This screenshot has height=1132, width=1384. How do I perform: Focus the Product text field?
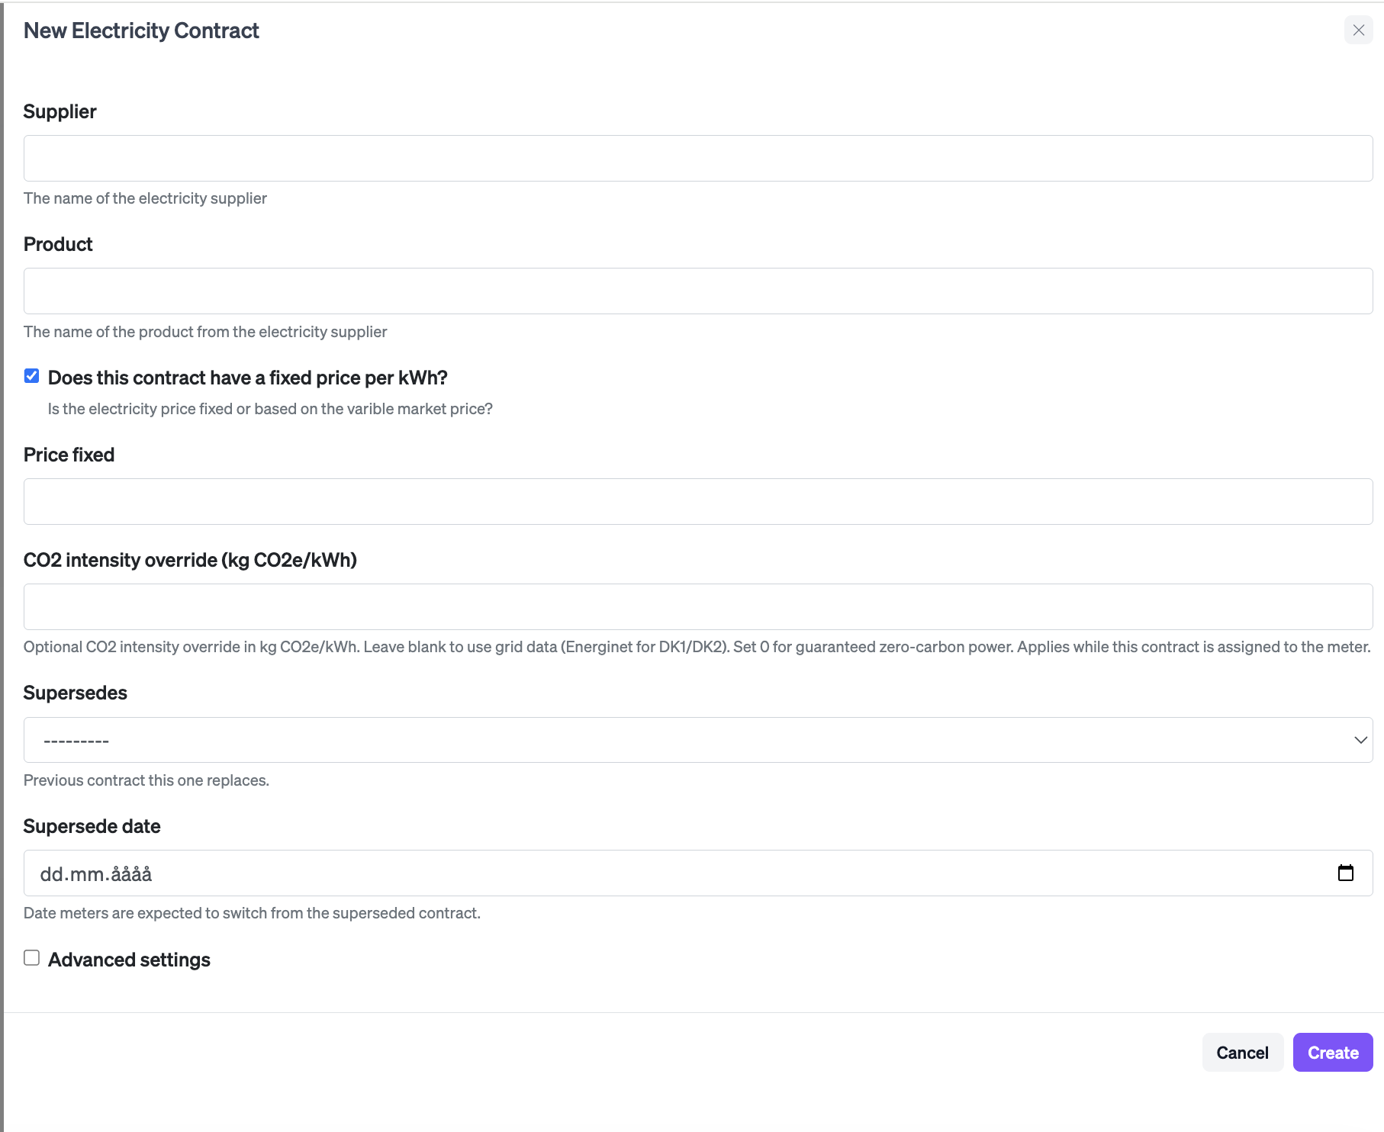[x=698, y=291]
